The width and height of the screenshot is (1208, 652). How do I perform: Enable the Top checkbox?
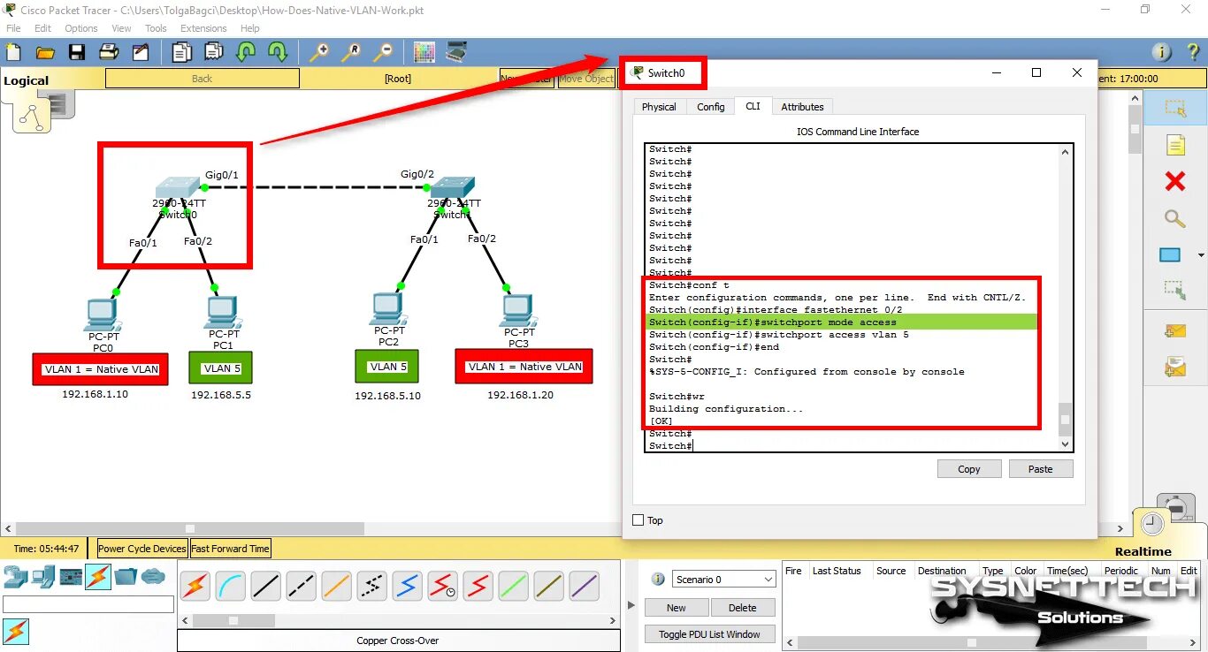pyautogui.click(x=638, y=520)
